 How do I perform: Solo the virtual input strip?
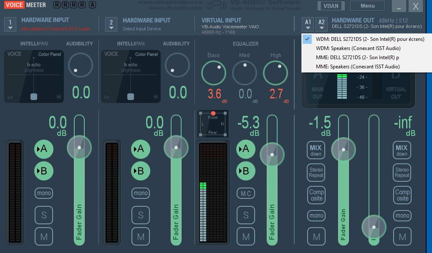pyautogui.click(x=246, y=215)
